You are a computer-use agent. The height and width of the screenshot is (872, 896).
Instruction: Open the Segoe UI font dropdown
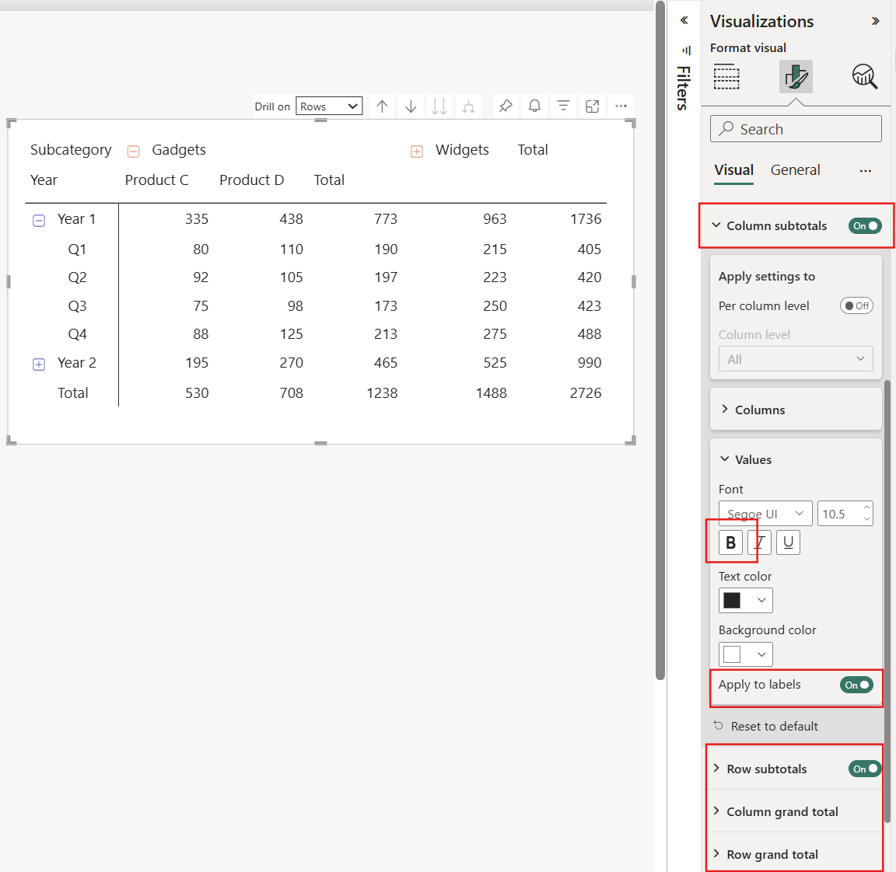[765, 514]
